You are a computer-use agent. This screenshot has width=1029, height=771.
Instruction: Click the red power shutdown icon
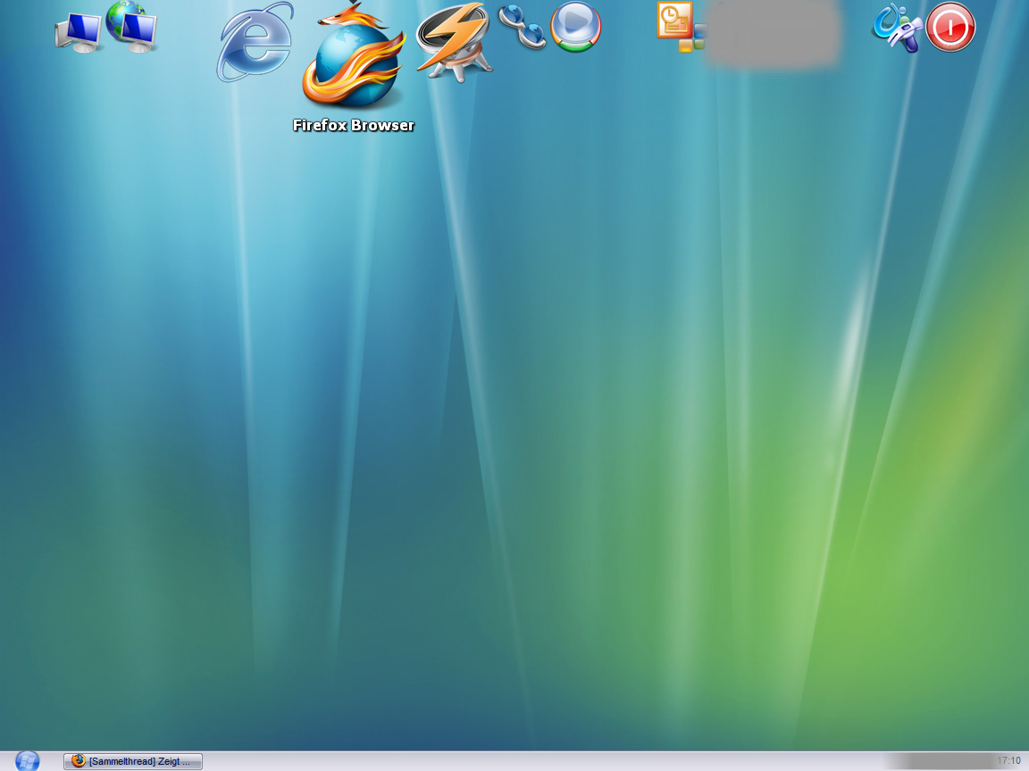coord(950,27)
